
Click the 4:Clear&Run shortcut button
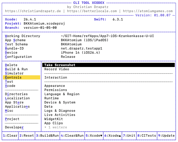(72, 135)
